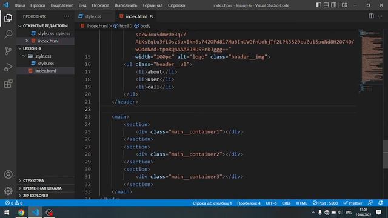Collapse the style.css folder in tree
This screenshot has width=388, height=218.
(x=46, y=56)
